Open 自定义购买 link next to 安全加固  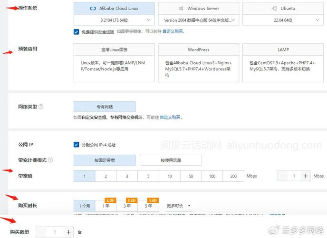pyautogui.click(x=173, y=31)
